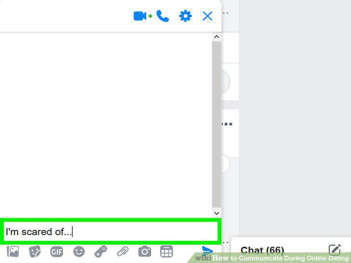This screenshot has height=263, width=351.
Task: Open the GIF picker
Action: pyautogui.click(x=56, y=252)
